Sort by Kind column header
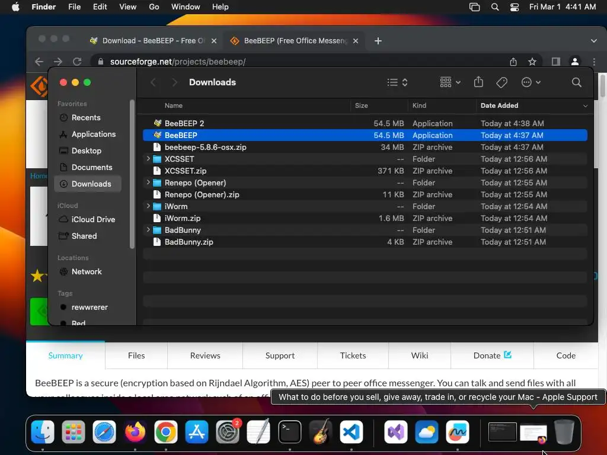607x455 pixels. [x=419, y=105]
